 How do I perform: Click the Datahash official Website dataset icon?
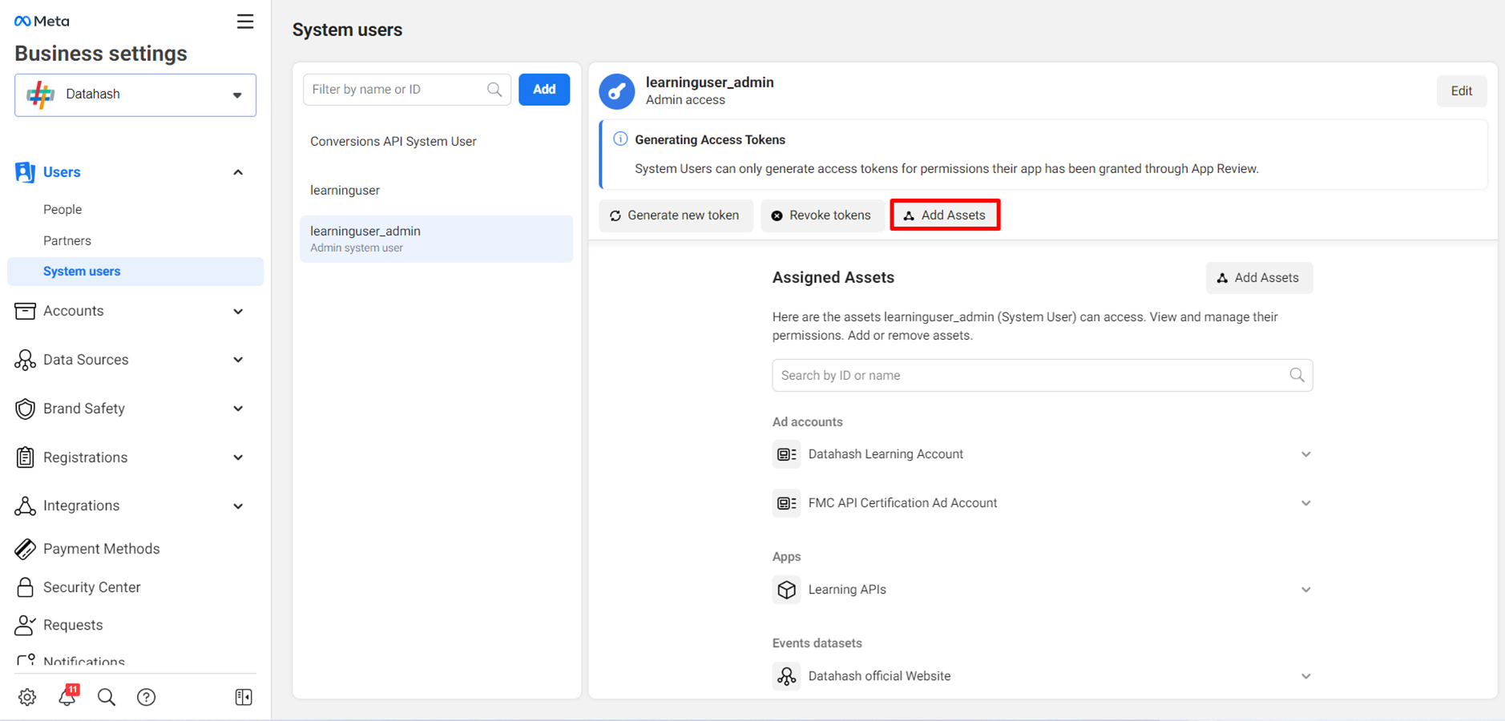coord(786,676)
